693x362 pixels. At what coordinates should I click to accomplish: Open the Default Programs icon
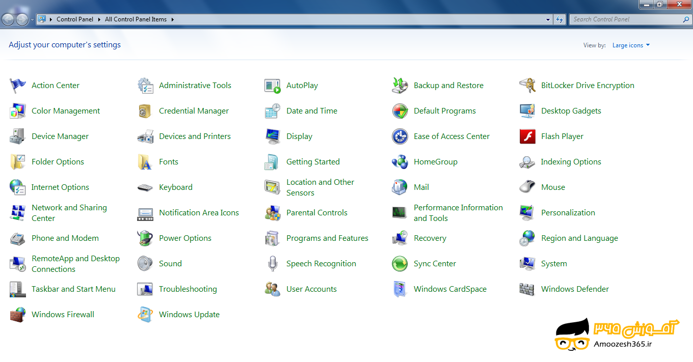coord(400,111)
